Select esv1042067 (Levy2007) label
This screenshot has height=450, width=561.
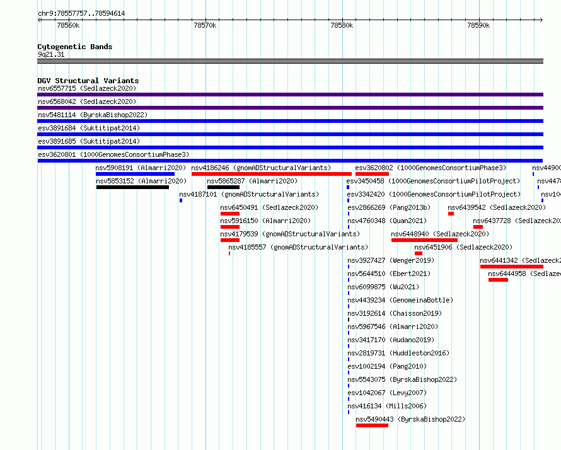coord(387,393)
